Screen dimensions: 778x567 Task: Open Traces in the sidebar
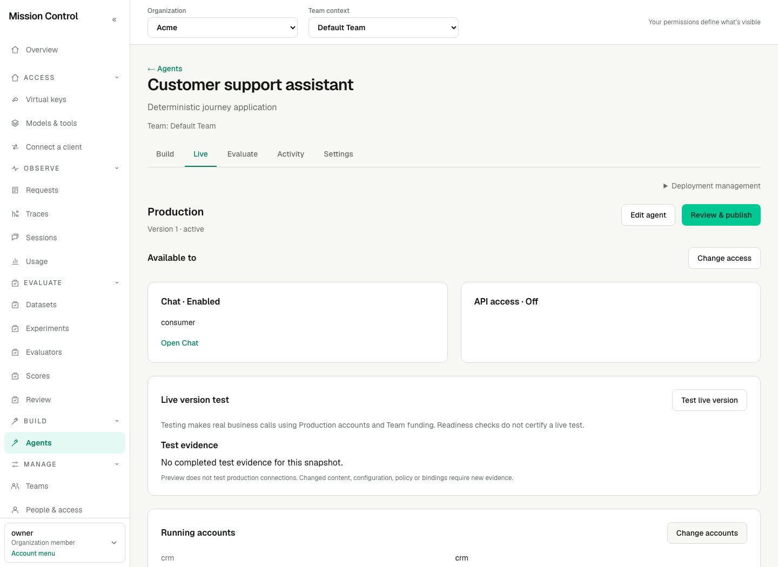pyautogui.click(x=65, y=214)
